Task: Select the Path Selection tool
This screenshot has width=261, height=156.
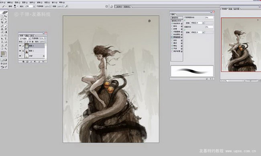Action: point(2,39)
